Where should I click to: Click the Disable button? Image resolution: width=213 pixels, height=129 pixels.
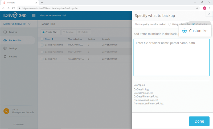(x=69, y=32)
